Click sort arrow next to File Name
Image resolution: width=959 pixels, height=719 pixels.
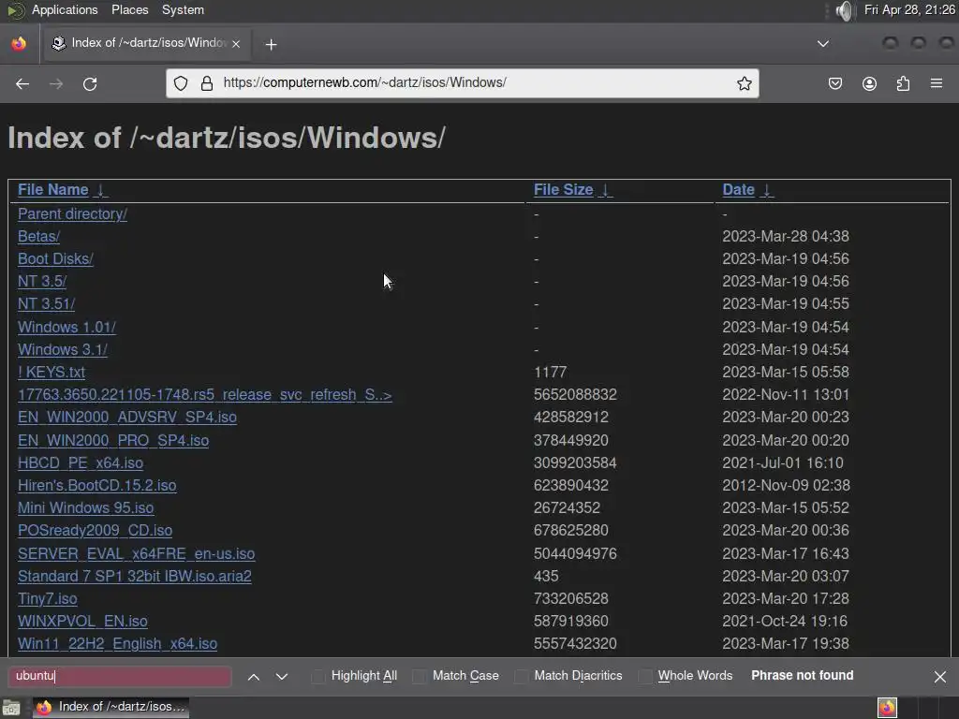(101, 190)
